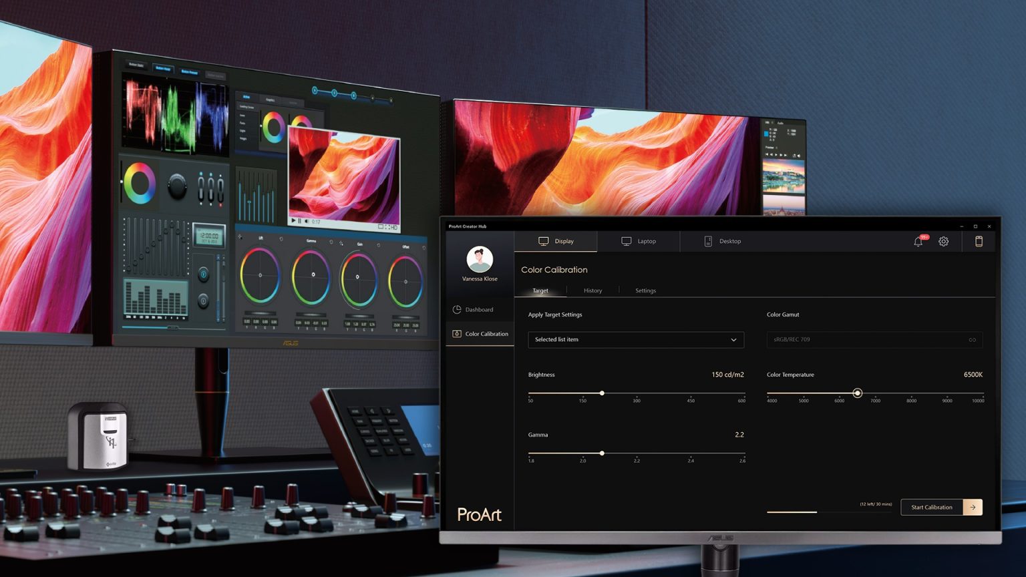
Task: Expand the Selected list item chevron
Action: coord(733,339)
